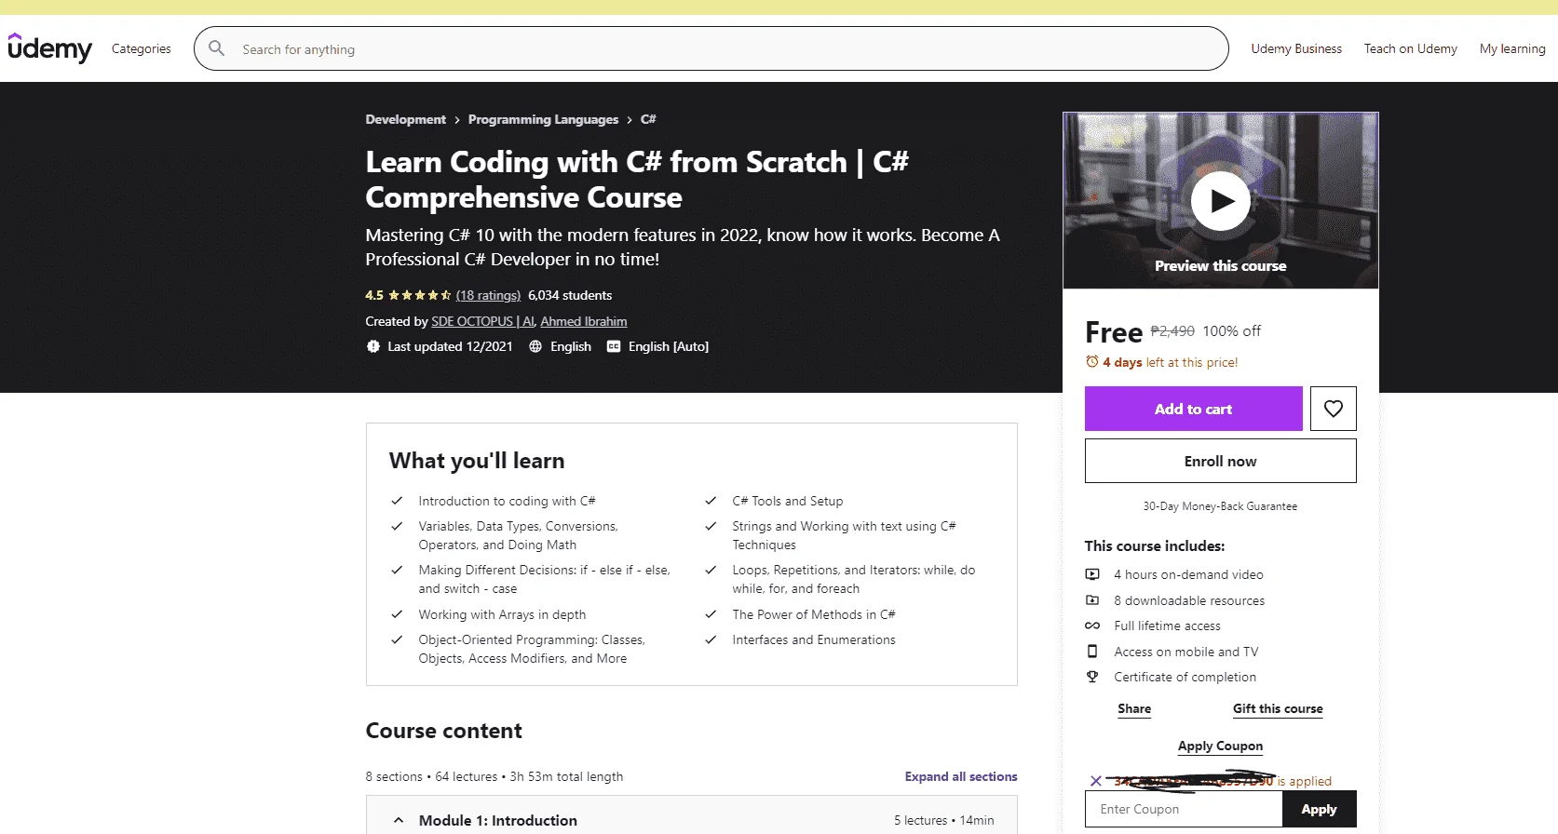The width and height of the screenshot is (1558, 834).
Task: Open the Categories menu
Action: 142,48
